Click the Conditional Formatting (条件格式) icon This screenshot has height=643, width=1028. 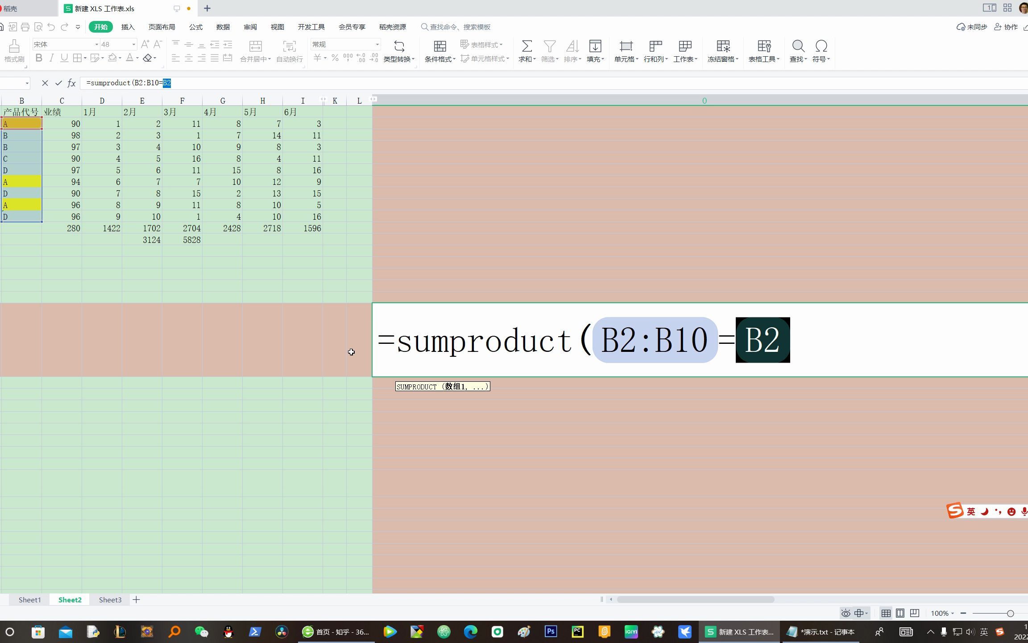coord(439,46)
